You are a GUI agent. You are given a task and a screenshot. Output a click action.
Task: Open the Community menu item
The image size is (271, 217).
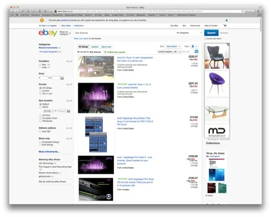(x=195, y=26)
